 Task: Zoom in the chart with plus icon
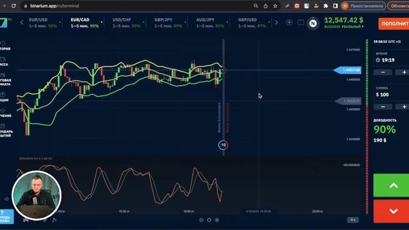pyautogui.click(x=217, y=220)
